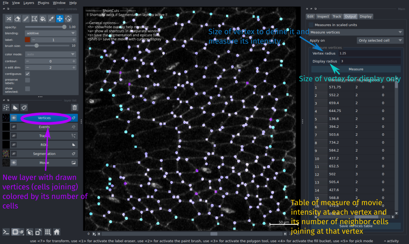
Task: Toggle Measures in scaled units checkbox
Action: (x=311, y=25)
